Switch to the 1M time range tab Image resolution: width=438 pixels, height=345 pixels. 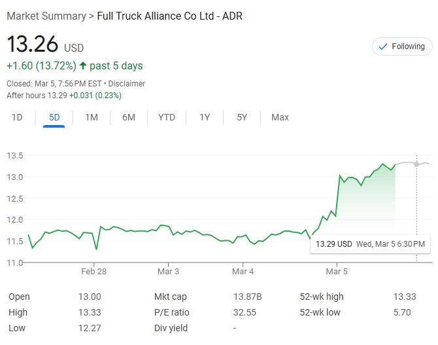click(92, 117)
